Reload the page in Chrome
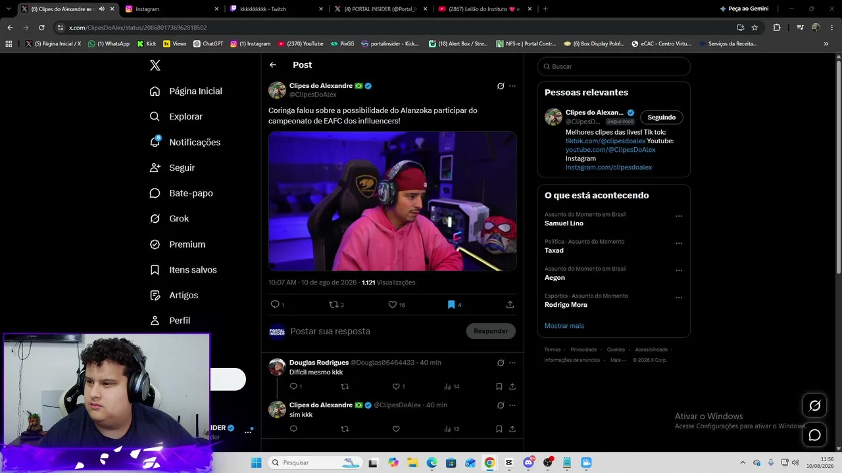The width and height of the screenshot is (842, 473). coord(41,28)
